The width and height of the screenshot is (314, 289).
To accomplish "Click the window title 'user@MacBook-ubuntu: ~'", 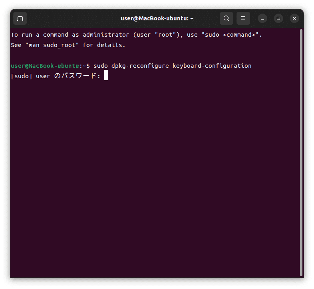I will (157, 18).
